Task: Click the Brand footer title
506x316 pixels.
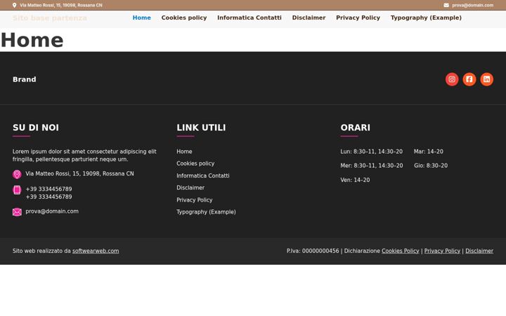Action: (25, 79)
